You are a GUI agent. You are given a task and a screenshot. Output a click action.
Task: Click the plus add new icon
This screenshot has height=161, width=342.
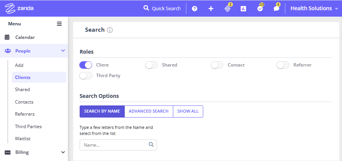point(211,8)
